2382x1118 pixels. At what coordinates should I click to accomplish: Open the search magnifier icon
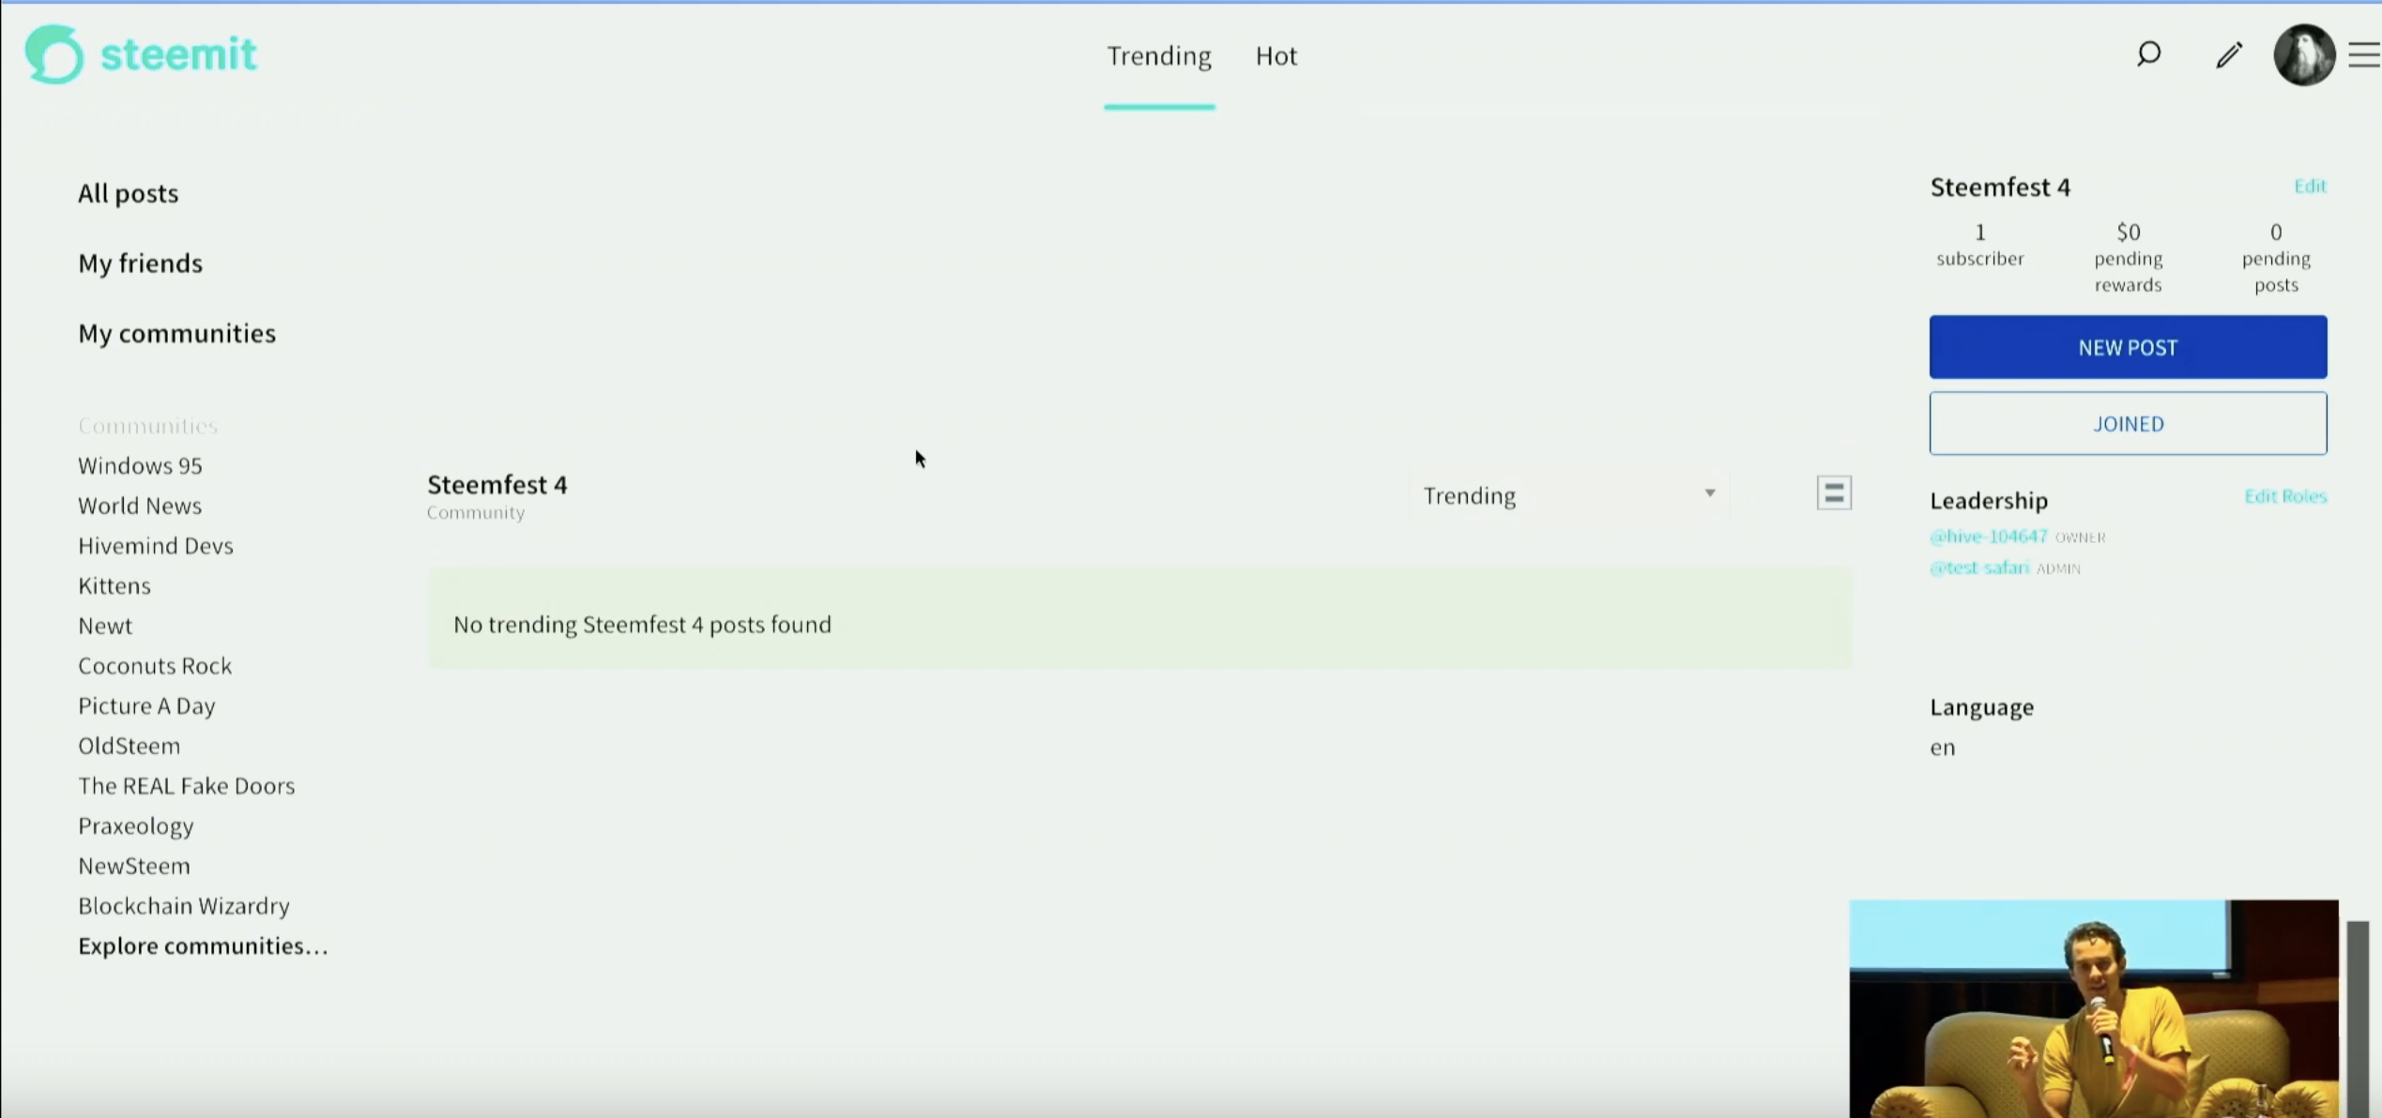pyautogui.click(x=2148, y=54)
